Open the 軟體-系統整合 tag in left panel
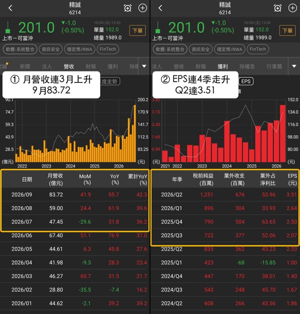This screenshot has width=300, height=314. tap(20, 49)
